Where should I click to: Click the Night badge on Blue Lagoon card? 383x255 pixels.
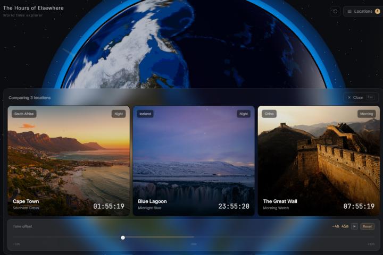click(x=244, y=114)
